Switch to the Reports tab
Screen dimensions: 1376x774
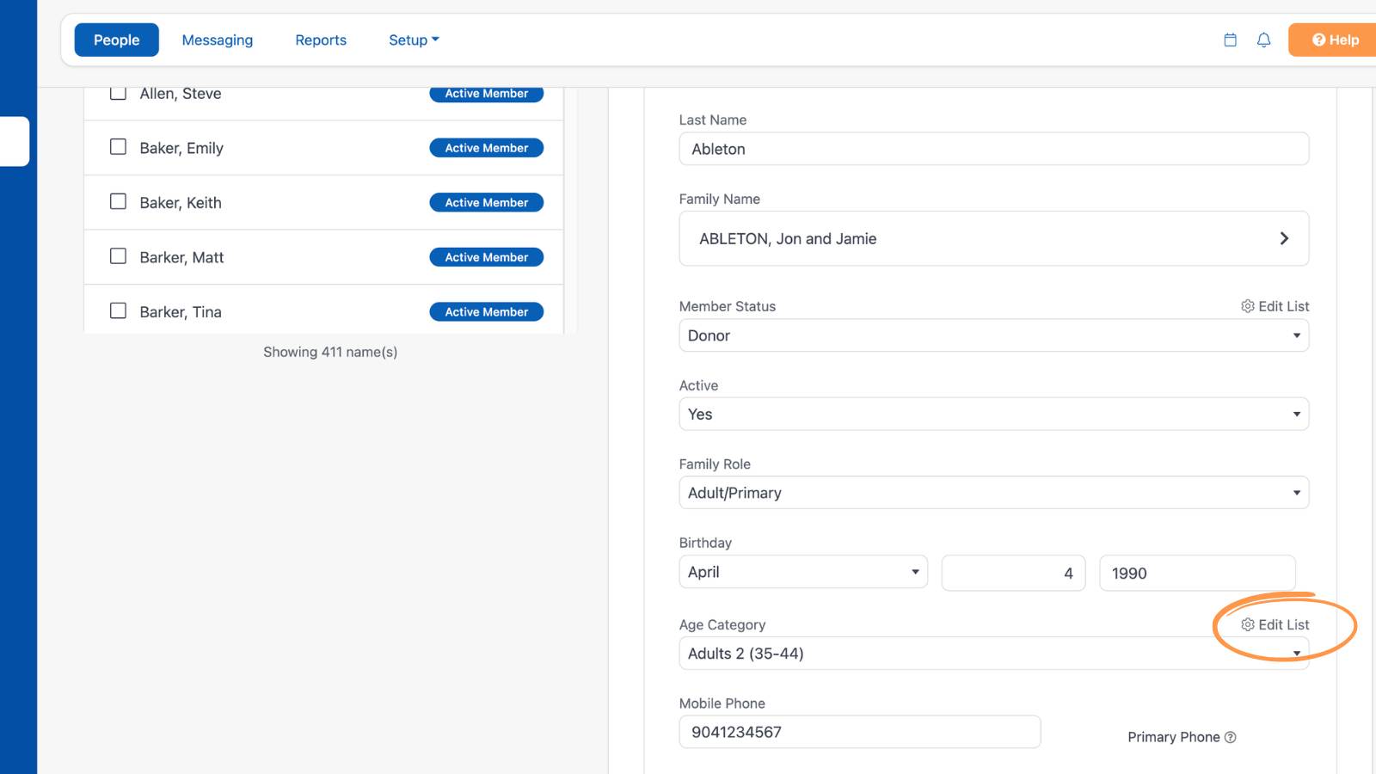pyautogui.click(x=321, y=40)
